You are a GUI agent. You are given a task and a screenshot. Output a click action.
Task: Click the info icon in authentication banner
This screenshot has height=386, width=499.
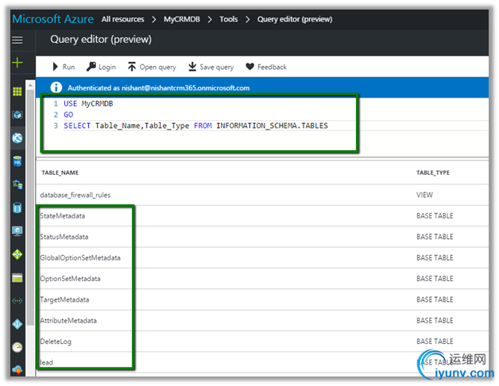tap(56, 87)
